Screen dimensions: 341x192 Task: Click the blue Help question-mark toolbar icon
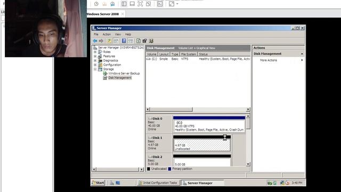(124, 41)
